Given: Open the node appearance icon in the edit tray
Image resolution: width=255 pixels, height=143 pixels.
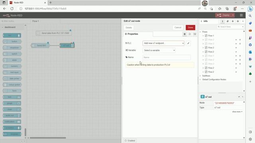Looking at the screenshot, I should (195, 34).
